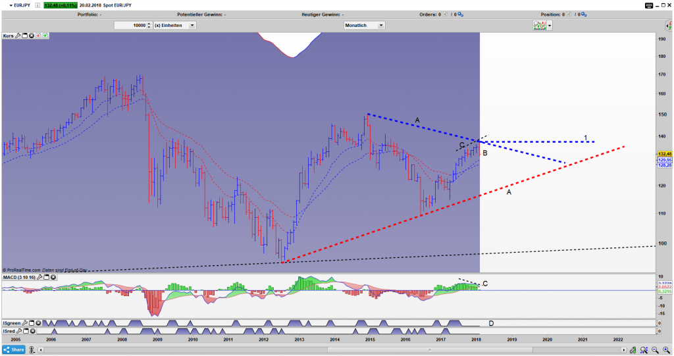Click the info icon next to EURJPY
Image resolution: width=674 pixels, height=356 pixels.
click(38, 5)
